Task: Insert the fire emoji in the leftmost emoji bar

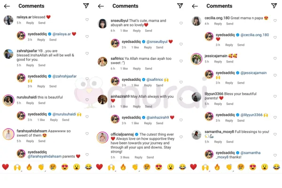Action: click(29, 167)
